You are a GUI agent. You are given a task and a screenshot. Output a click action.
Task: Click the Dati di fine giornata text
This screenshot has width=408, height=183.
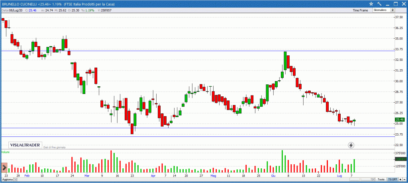click(x=54, y=147)
